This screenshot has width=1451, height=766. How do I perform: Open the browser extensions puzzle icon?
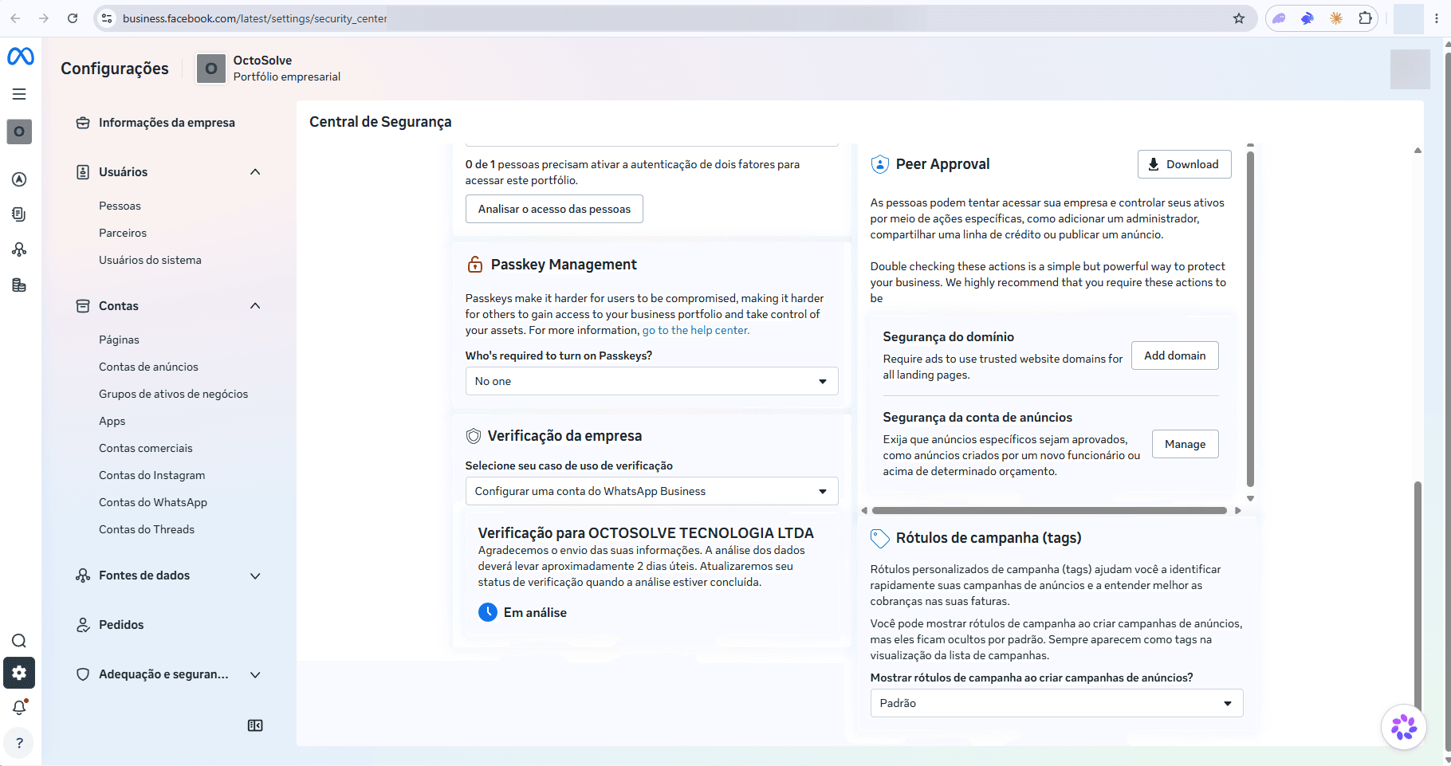pyautogui.click(x=1366, y=18)
